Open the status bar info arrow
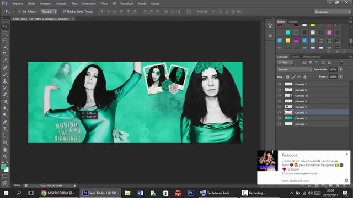This screenshot has height=198, width=353. tap(75, 186)
